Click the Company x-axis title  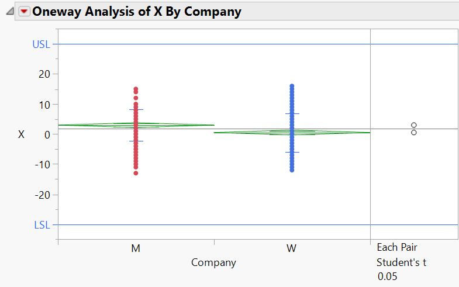213,262
